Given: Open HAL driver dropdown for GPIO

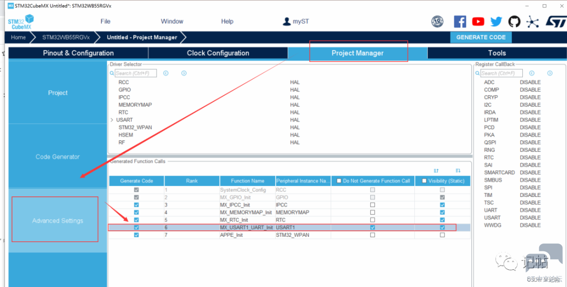Looking at the screenshot, I should [295, 90].
